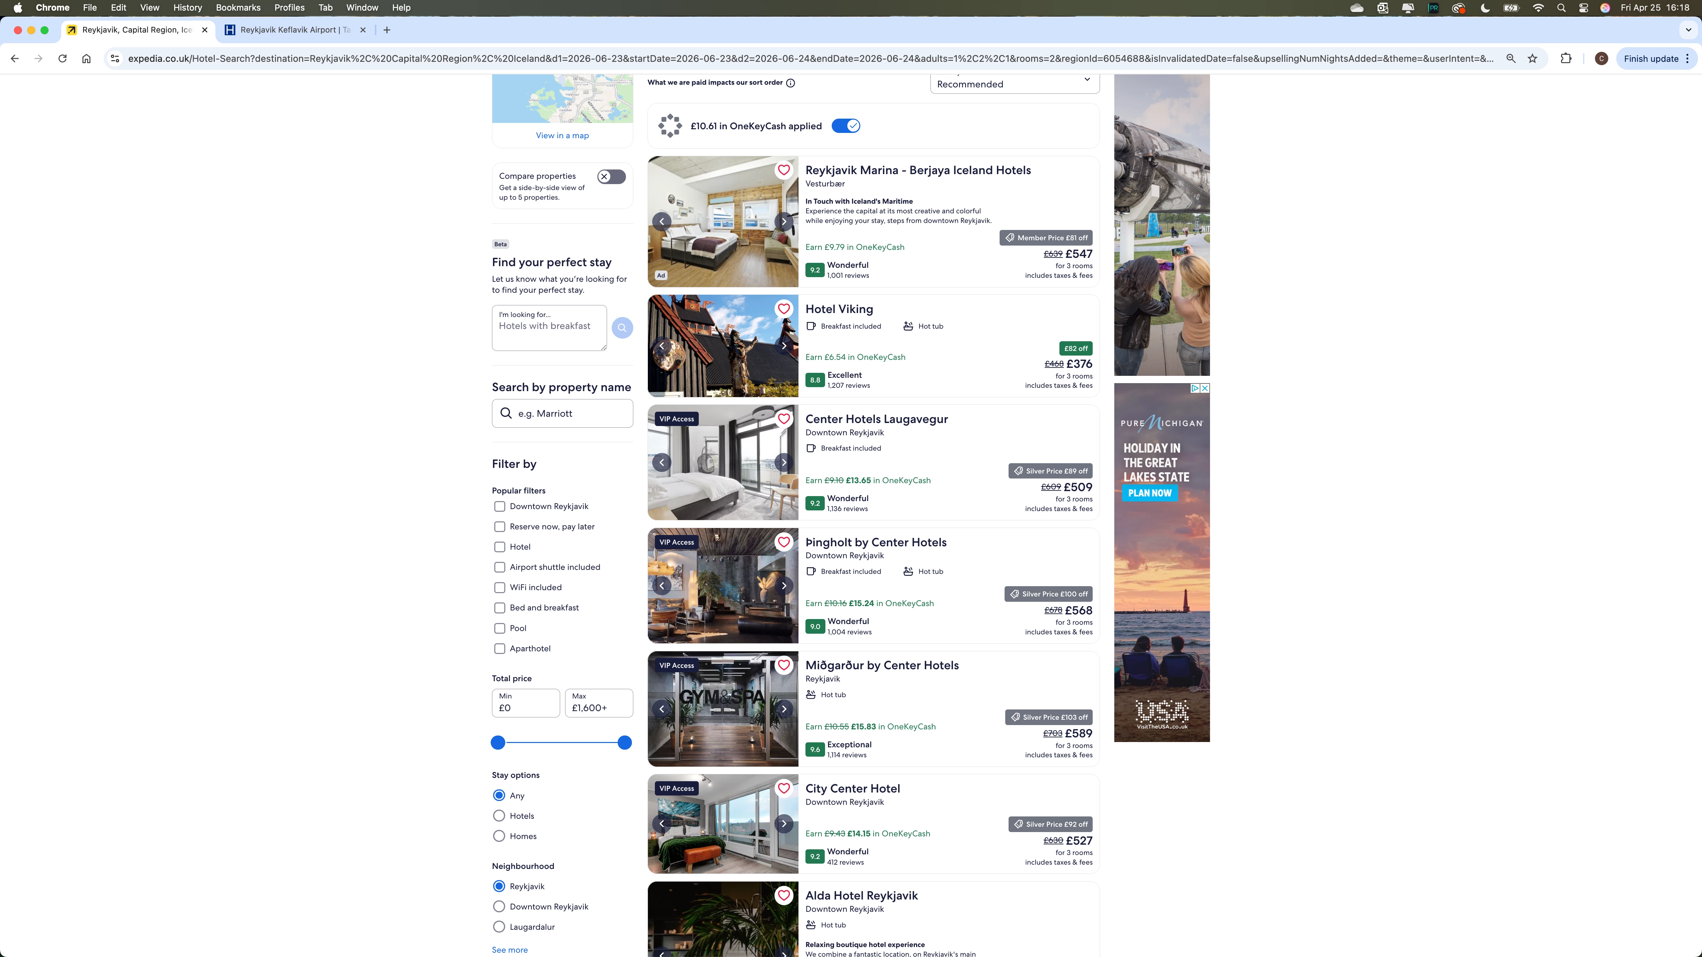This screenshot has height=957, width=1702.
Task: Favorite Miðgarður by Center Hotels with heart
Action: (784, 665)
